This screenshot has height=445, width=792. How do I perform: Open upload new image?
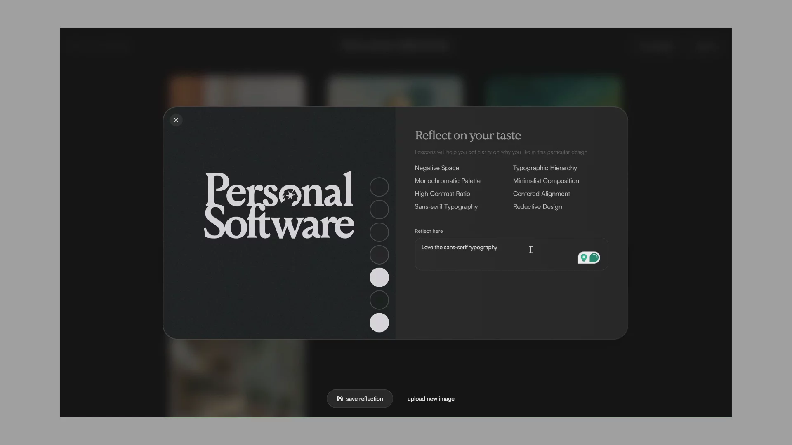click(430, 398)
